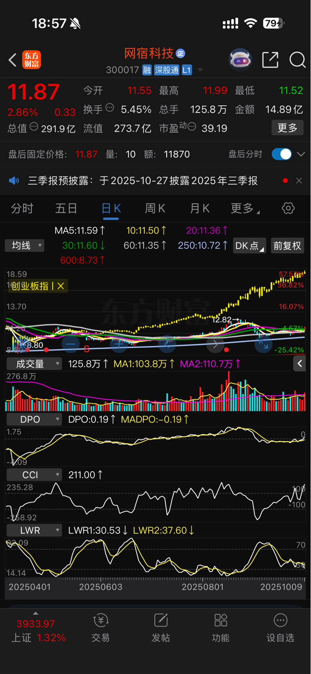Tap the L1 level tag
Screen dimensions: 311x674
186,70
